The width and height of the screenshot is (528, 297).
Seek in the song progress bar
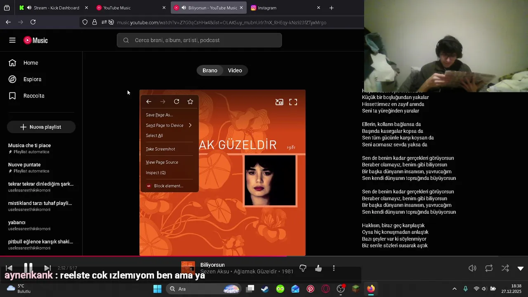(x=264, y=257)
